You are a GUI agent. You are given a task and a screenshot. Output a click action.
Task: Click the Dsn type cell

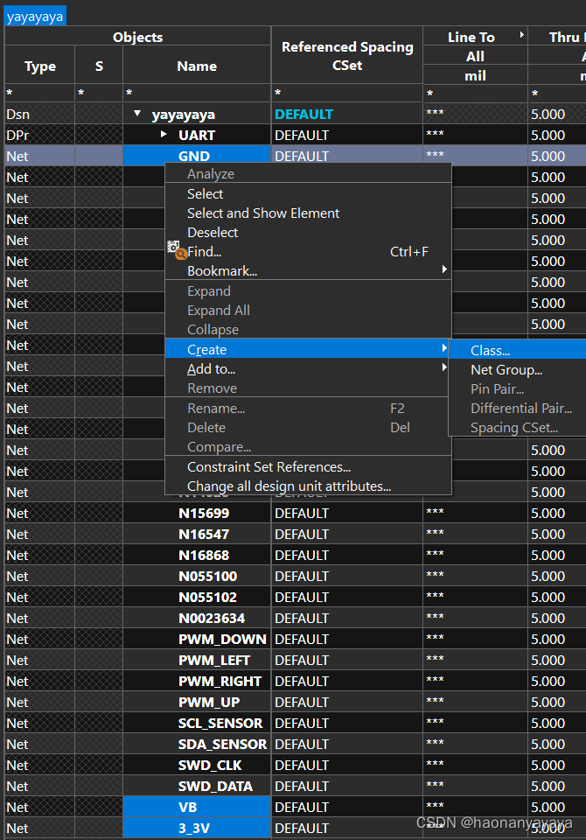40,114
